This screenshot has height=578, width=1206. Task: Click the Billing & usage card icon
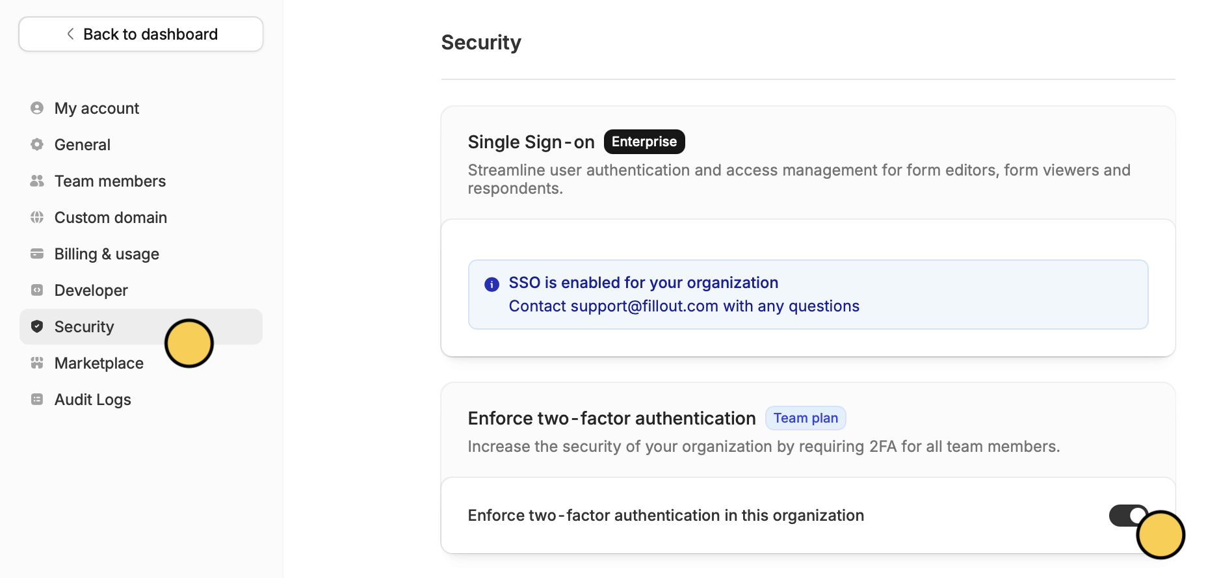pyautogui.click(x=37, y=254)
